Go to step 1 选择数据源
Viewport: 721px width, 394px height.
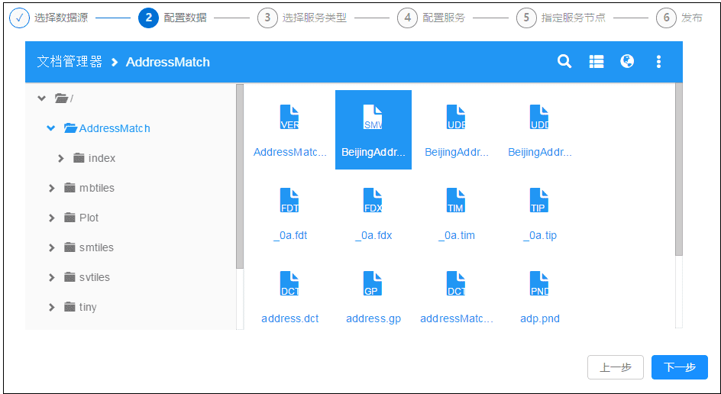pos(20,18)
